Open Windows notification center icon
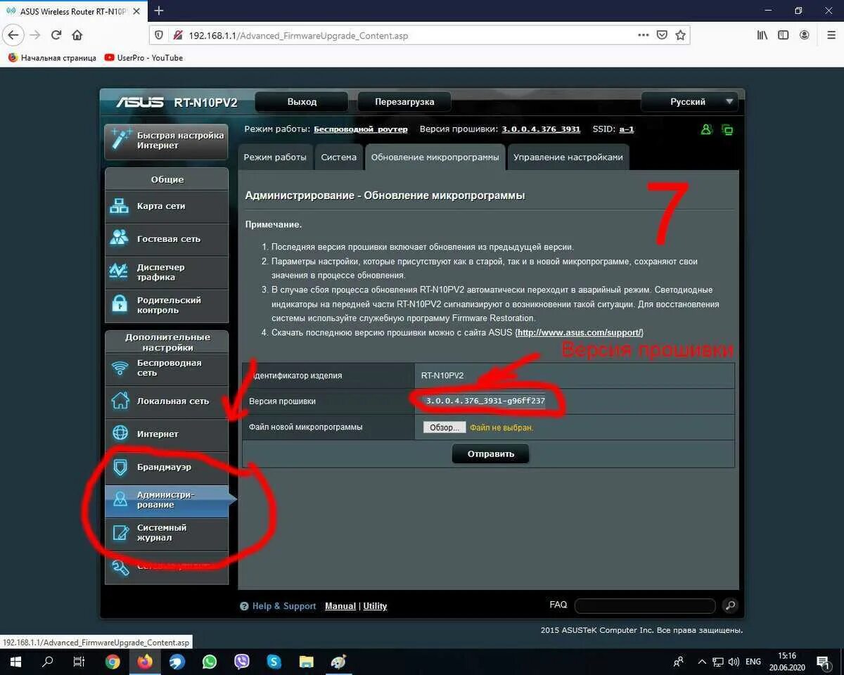The image size is (844, 675). (x=822, y=662)
